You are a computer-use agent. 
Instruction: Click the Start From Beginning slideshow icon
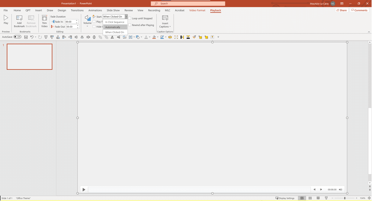[46, 37]
